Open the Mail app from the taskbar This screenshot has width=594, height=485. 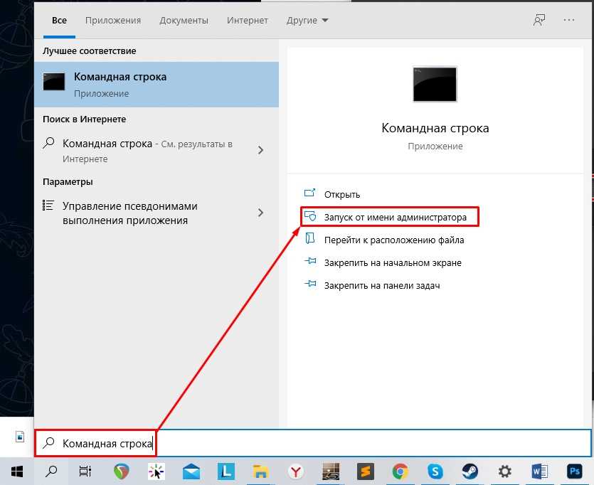pos(191,471)
